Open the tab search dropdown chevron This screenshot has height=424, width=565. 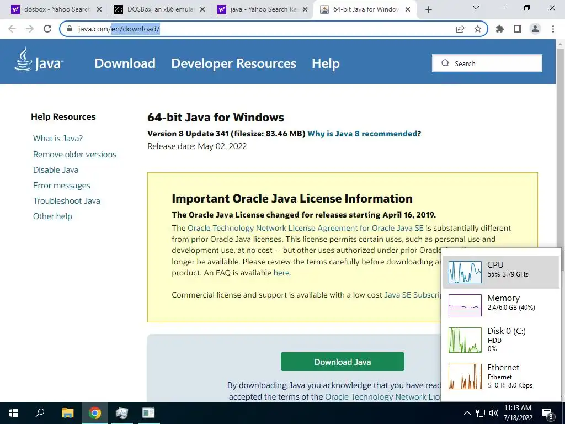tap(476, 8)
